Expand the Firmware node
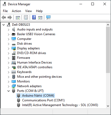 click(x=9, y=58)
